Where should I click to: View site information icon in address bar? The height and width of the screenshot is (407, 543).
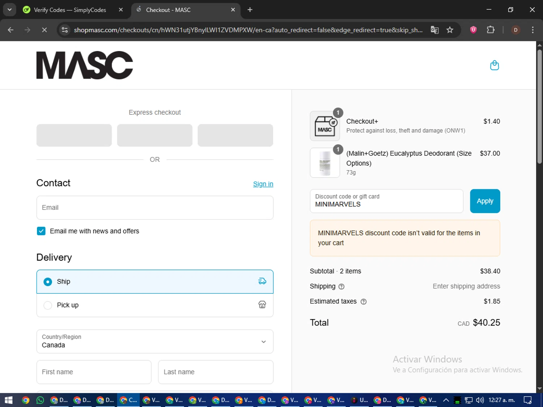[x=65, y=30]
